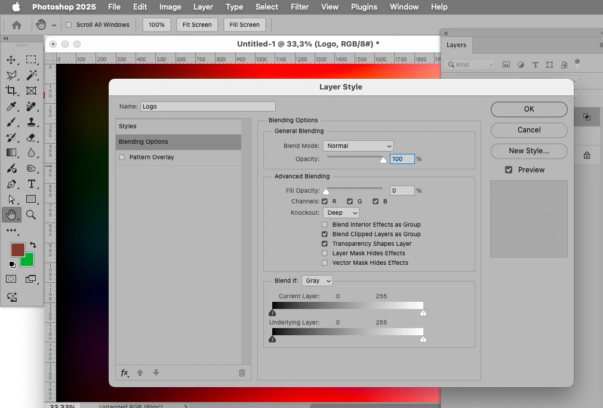Enable the Pattern Overlay checkbox
The width and height of the screenshot is (603, 408).
122,157
